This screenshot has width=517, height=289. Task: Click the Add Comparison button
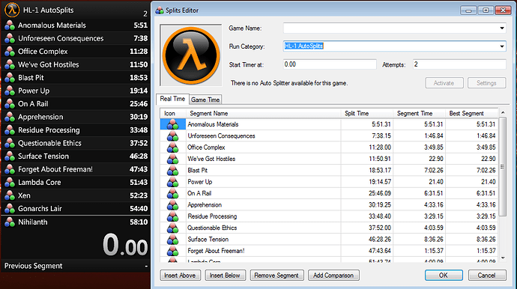coord(333,276)
